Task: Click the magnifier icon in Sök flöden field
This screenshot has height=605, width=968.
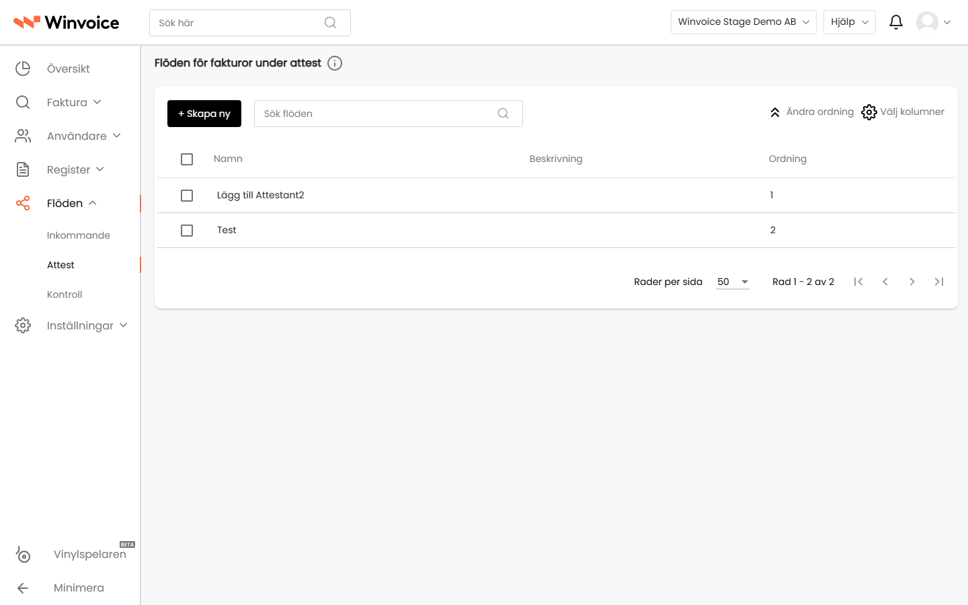Action: pyautogui.click(x=503, y=114)
